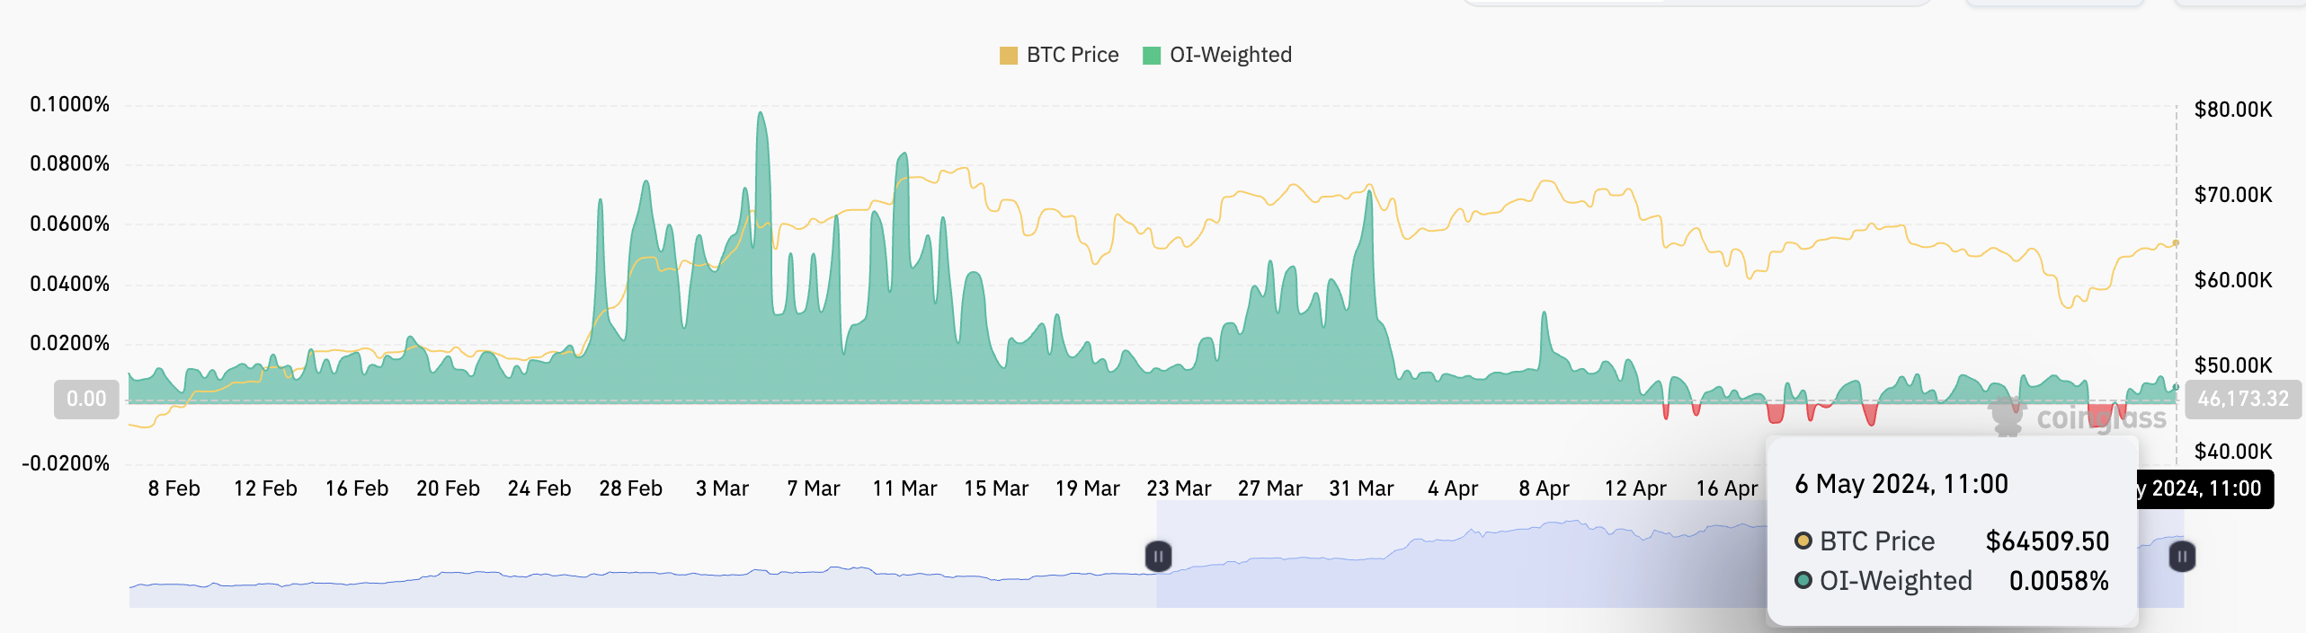2306x633 pixels.
Task: Click the 20 Feb date on x-axis
Action: [x=448, y=488]
